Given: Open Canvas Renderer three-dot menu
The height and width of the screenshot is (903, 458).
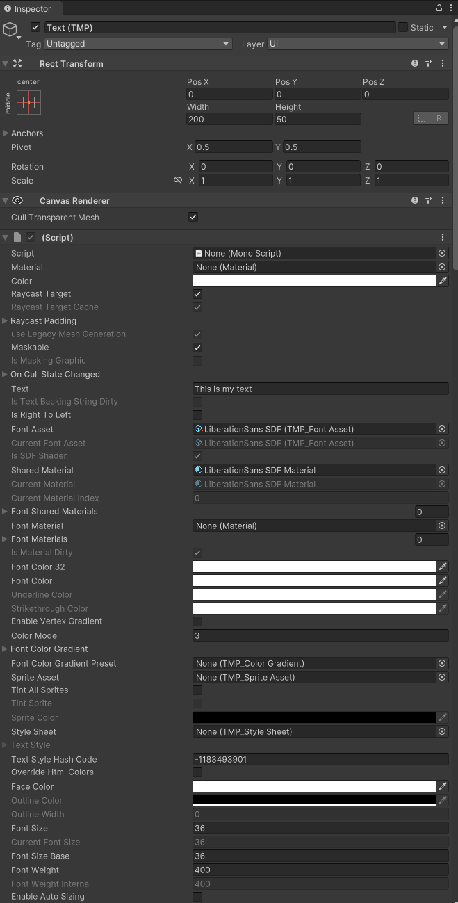Looking at the screenshot, I should 443,200.
